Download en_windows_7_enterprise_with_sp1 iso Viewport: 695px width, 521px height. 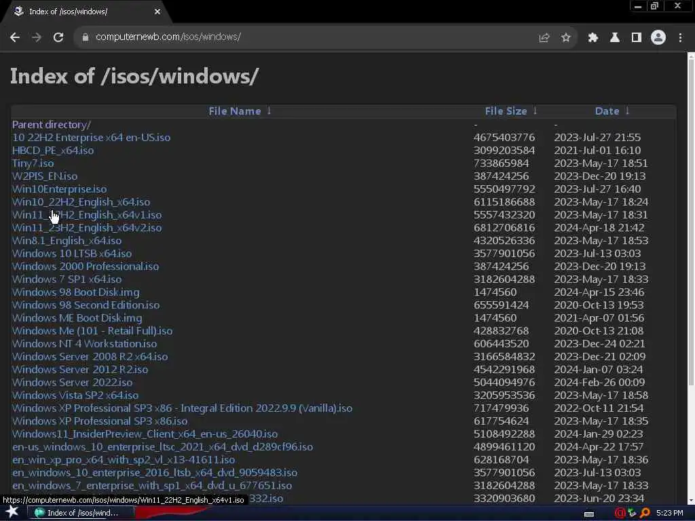coord(152,486)
